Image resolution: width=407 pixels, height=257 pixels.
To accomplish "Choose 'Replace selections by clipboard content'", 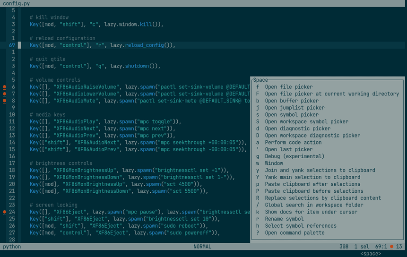I will [327, 198].
